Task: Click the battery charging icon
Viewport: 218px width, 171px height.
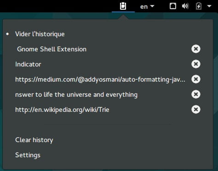Action: click(199, 6)
